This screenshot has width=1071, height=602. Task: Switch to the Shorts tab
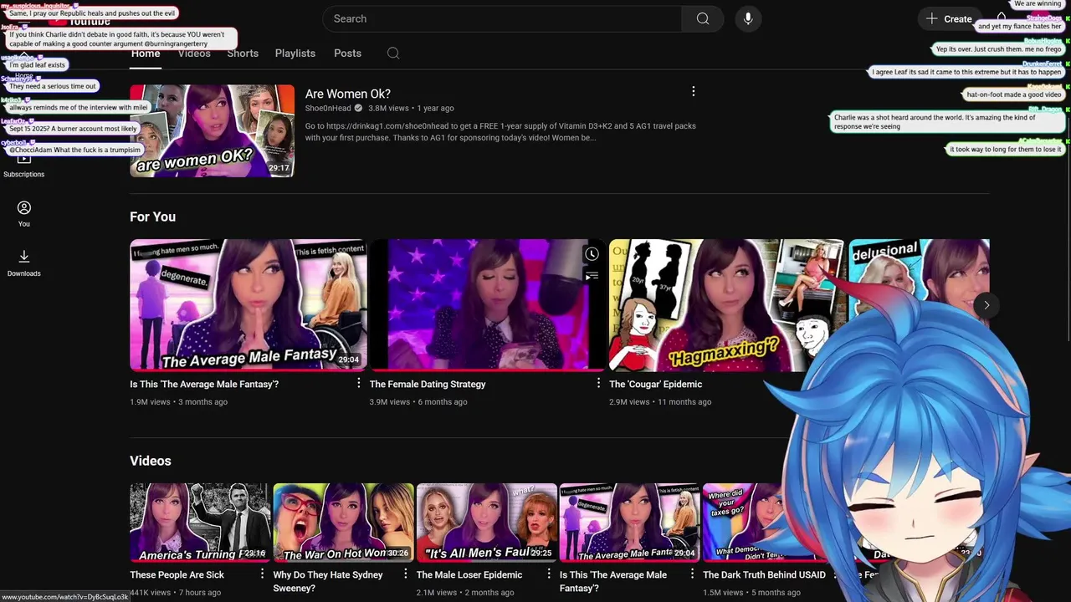(243, 53)
